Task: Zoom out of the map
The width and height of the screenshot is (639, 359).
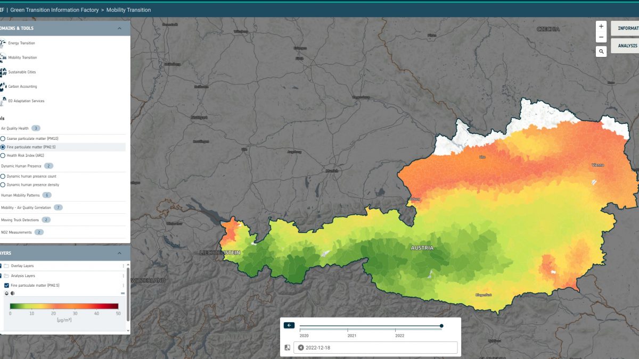Action: tap(601, 38)
